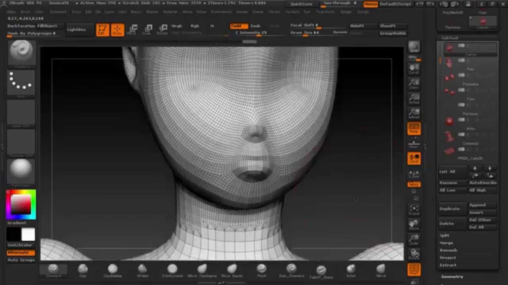This screenshot has width=508, height=285.
Task: Choose the Pinch brush
Action: point(262,271)
